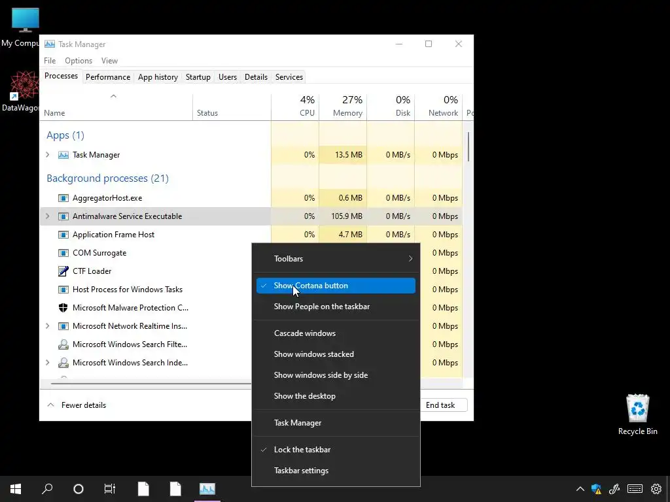Choose Show the desktop
Screen dimensions: 670x502
[336, 396]
